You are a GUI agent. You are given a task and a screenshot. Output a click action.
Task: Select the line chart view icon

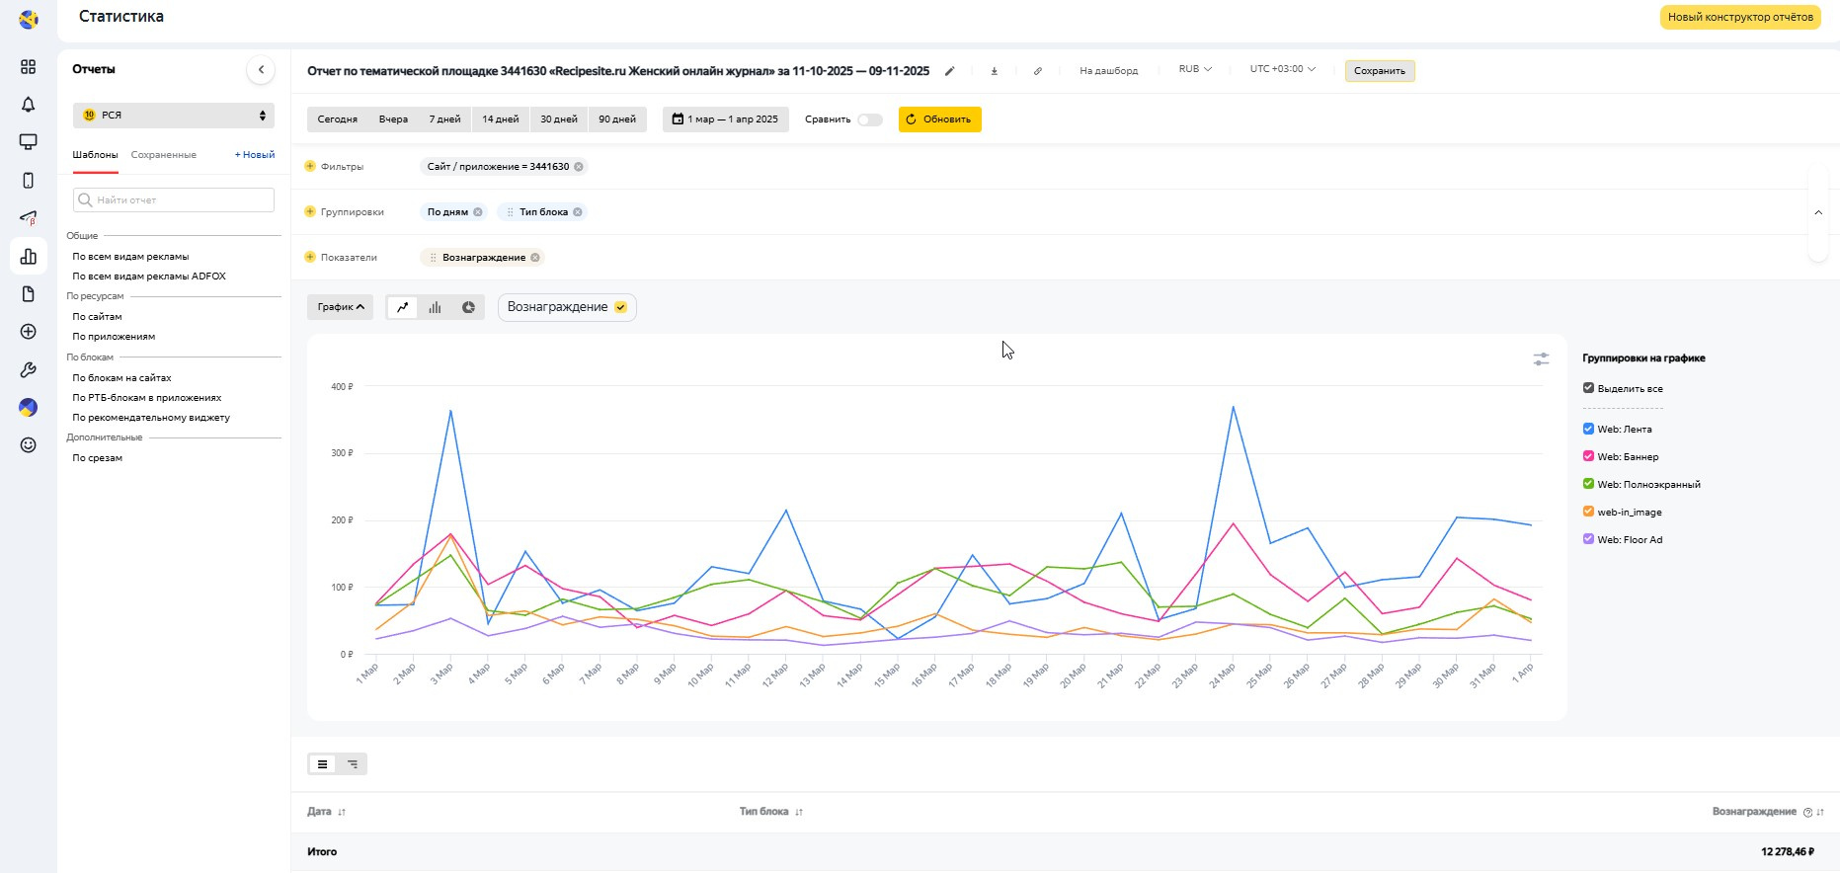click(403, 308)
